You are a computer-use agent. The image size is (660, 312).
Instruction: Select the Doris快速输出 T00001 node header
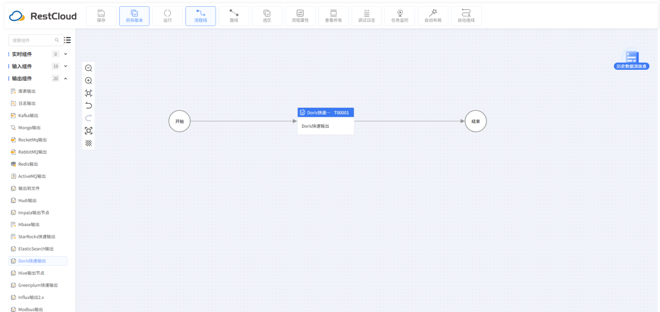point(326,113)
